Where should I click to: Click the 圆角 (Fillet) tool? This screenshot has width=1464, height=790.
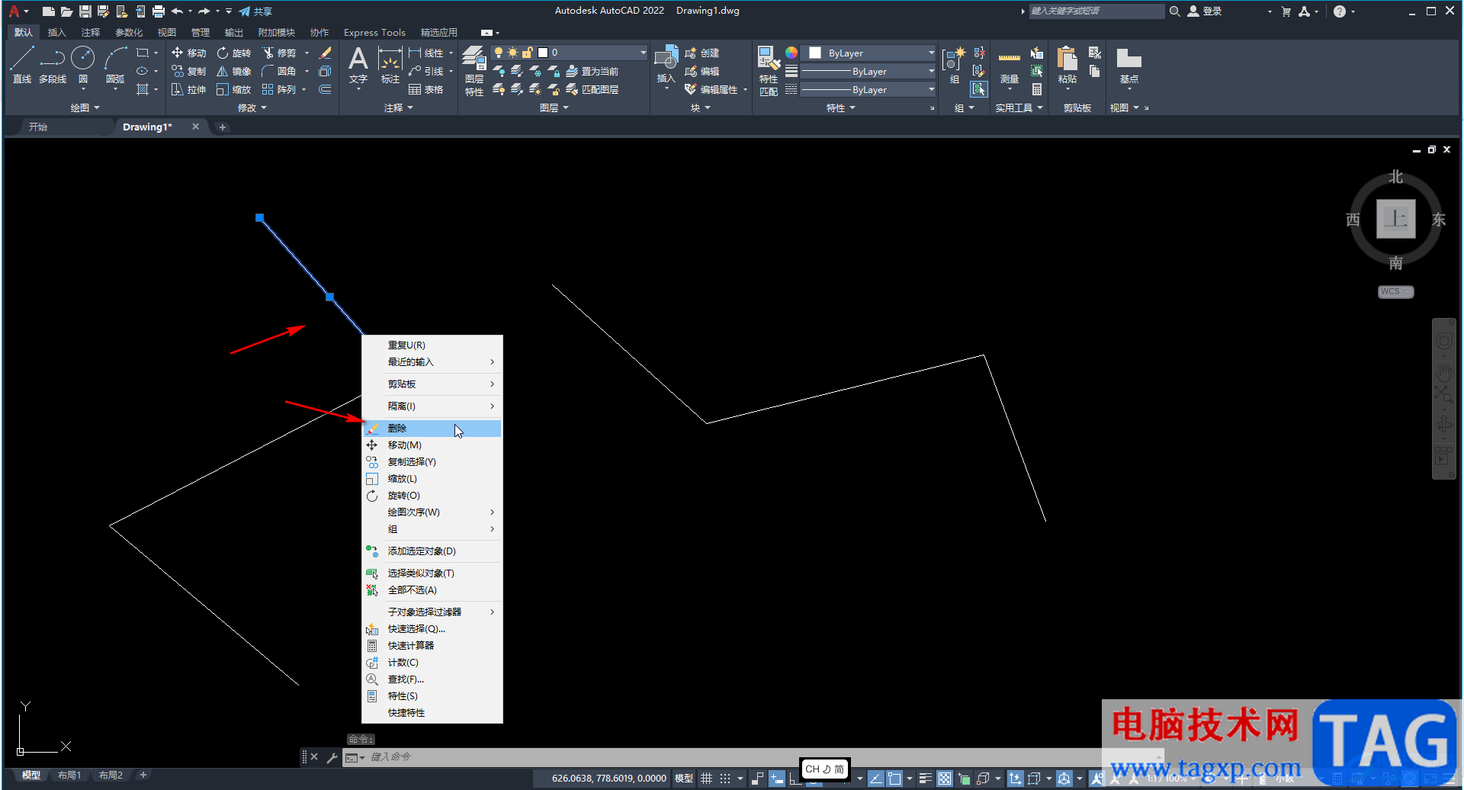(x=279, y=71)
